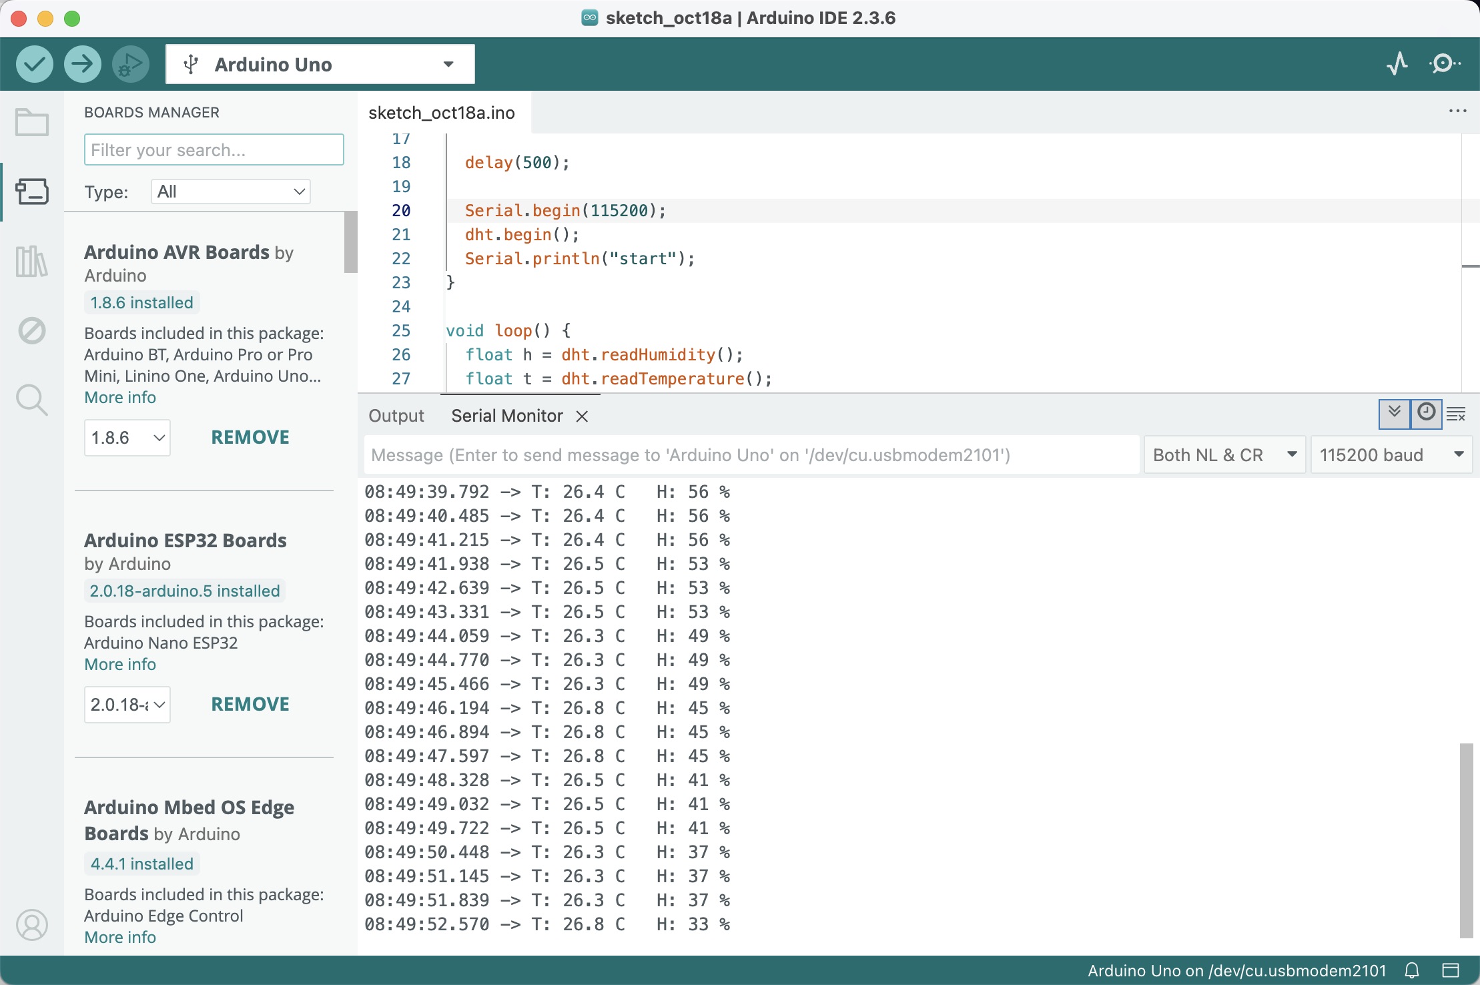Select the sketch_oct18a.ino editor tab
This screenshot has width=1480, height=985.
[442, 112]
